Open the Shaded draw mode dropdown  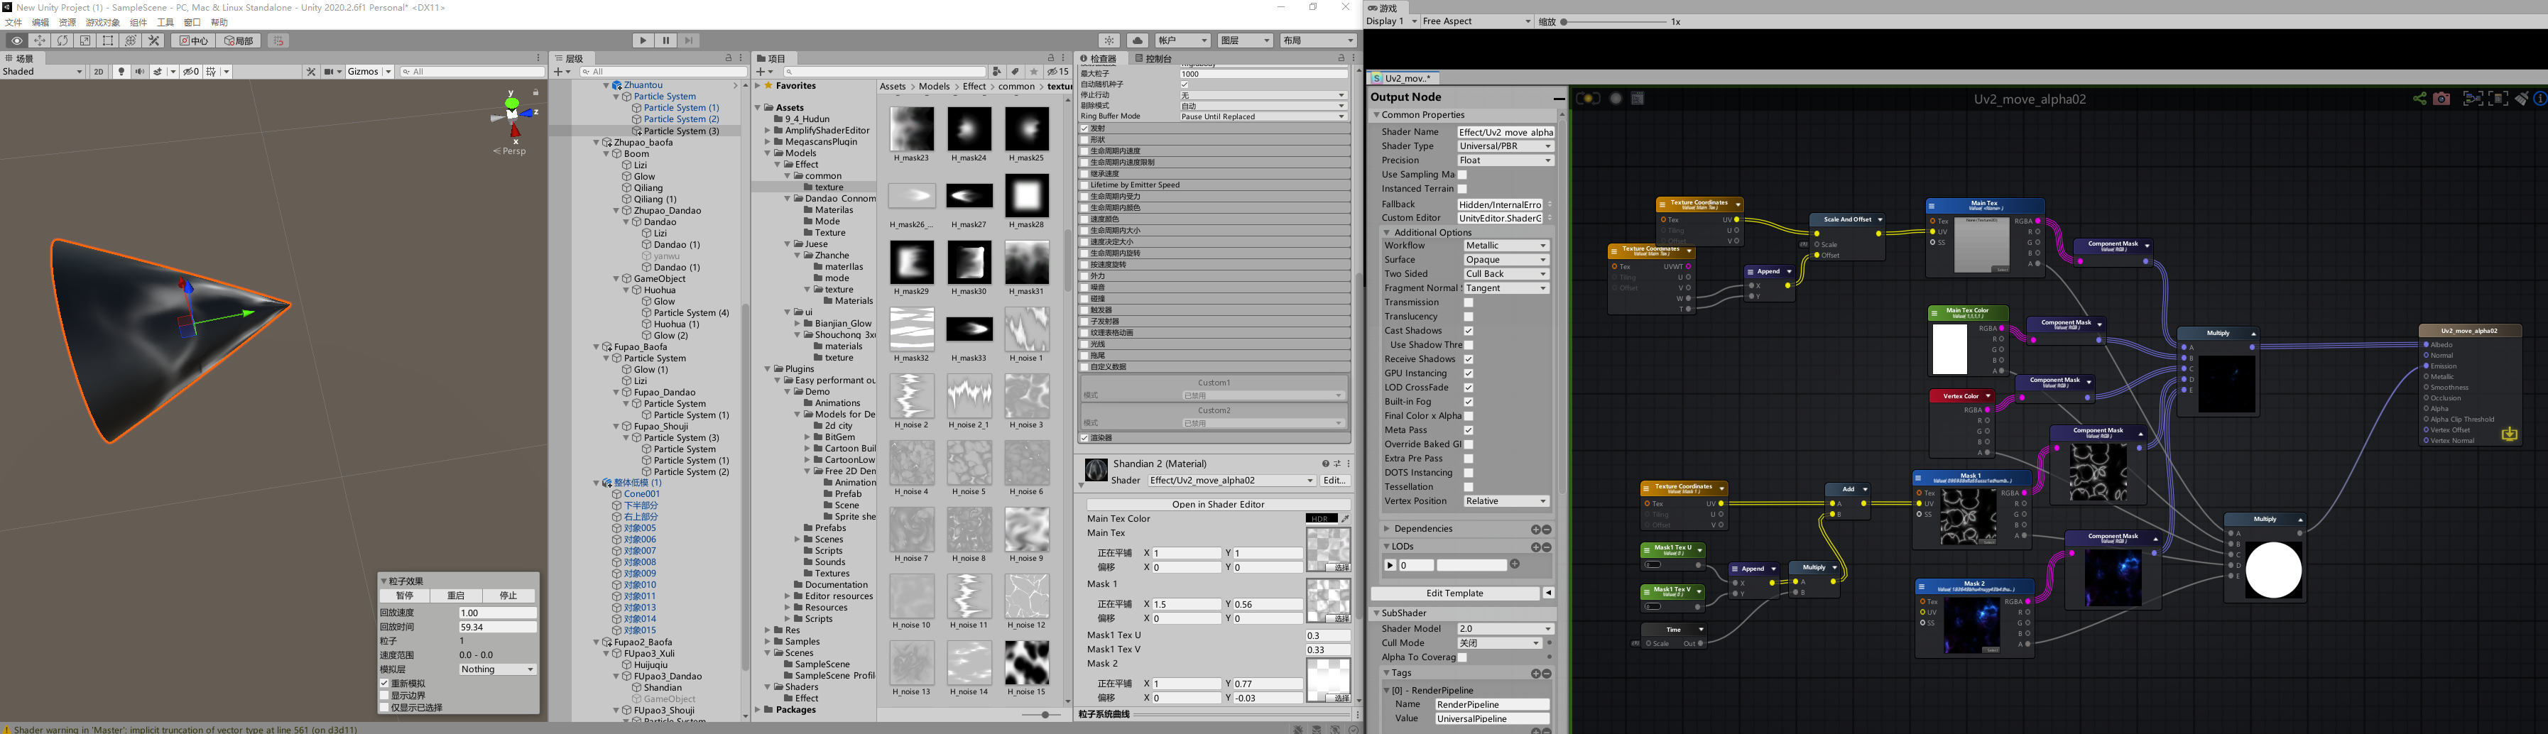(43, 71)
